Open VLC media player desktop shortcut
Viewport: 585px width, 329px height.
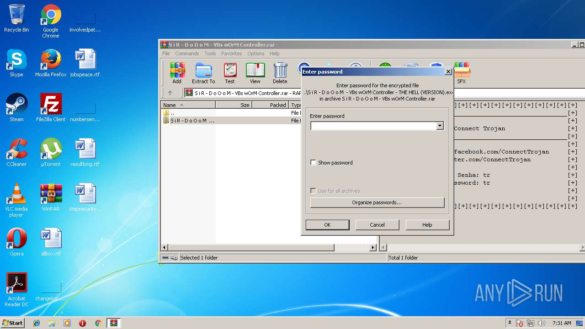click(x=16, y=200)
